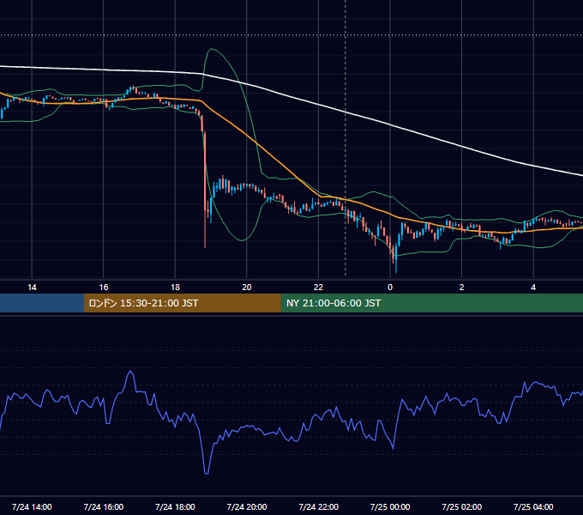Click the upper Bollinger band peak near 19:00
The height and width of the screenshot is (515, 583).
pos(212,49)
